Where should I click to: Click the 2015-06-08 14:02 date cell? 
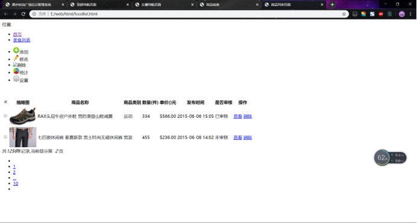pos(195,138)
